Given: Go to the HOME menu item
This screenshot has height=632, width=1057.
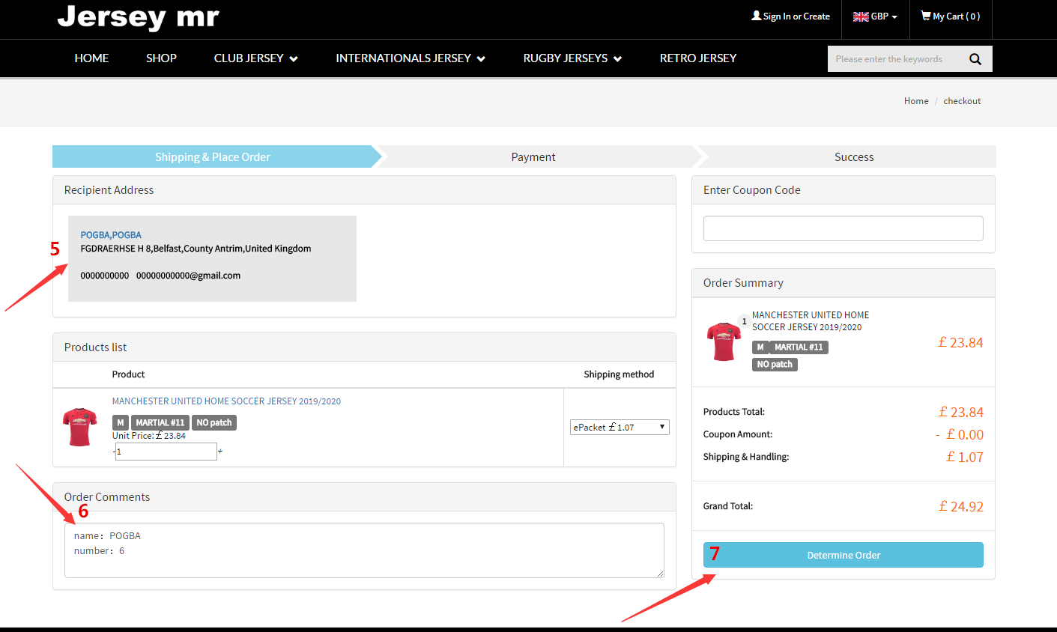Looking at the screenshot, I should coord(91,58).
